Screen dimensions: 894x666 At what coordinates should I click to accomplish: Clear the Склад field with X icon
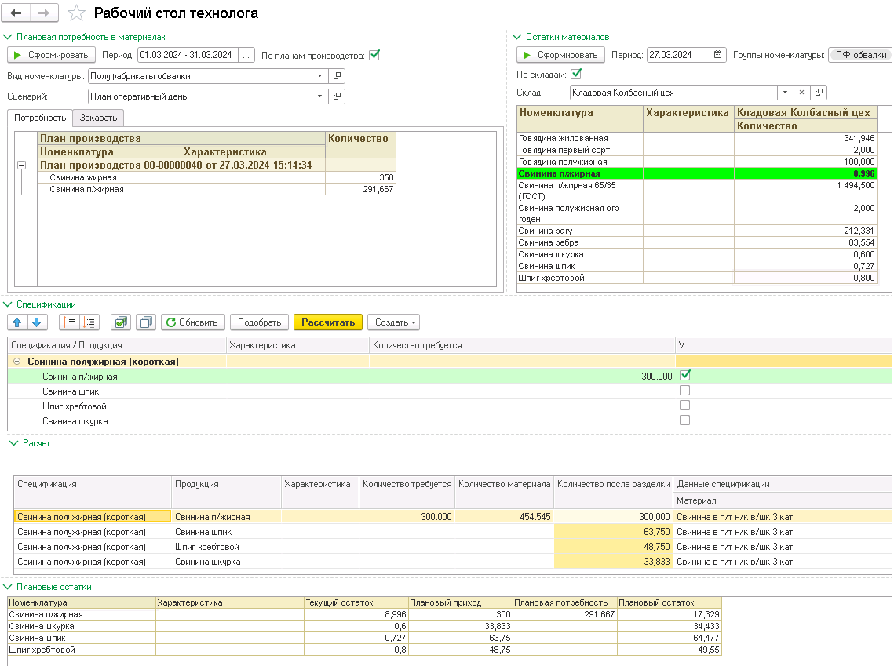pyautogui.click(x=801, y=93)
